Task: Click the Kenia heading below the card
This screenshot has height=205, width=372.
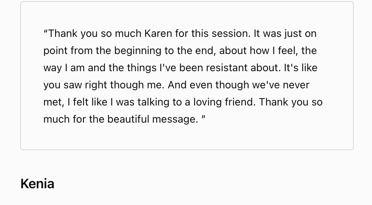Action: [37, 184]
